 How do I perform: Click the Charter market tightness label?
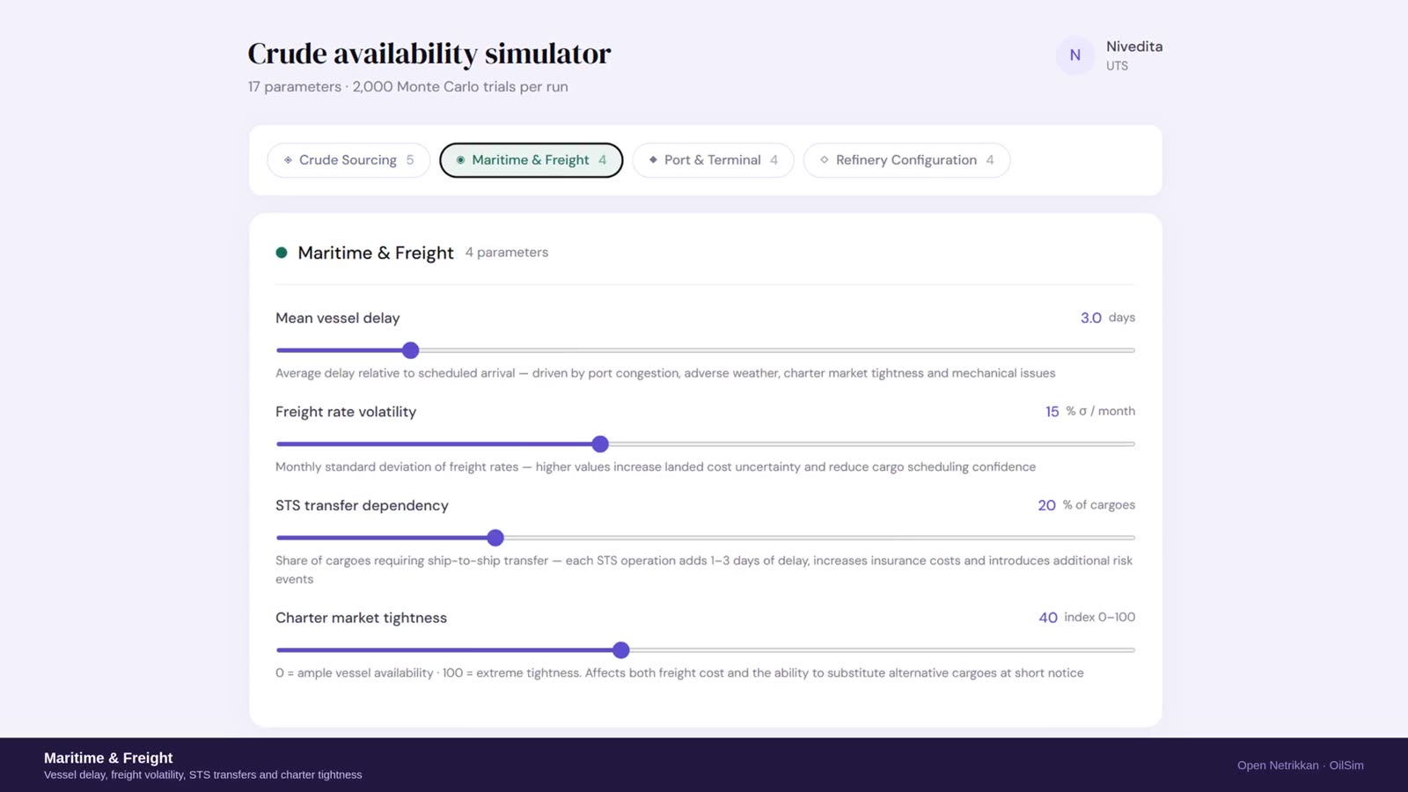click(361, 618)
